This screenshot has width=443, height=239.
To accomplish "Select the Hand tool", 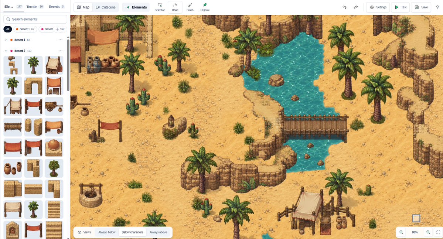I will click(x=175, y=7).
